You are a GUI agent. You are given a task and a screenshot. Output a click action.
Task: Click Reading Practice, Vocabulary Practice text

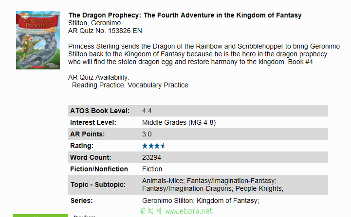130,85
